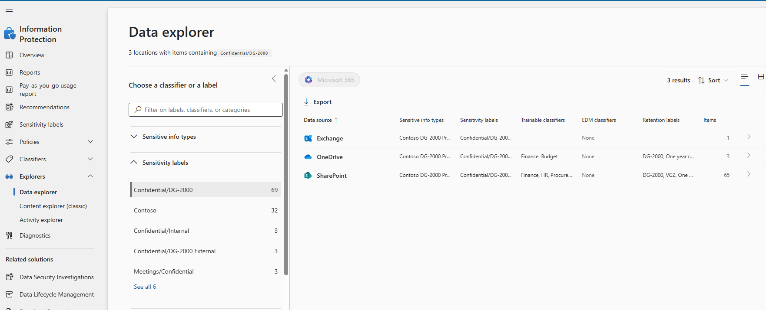766x310 pixels.
Task: Click the filter labels and classifiers input
Action: (206, 110)
